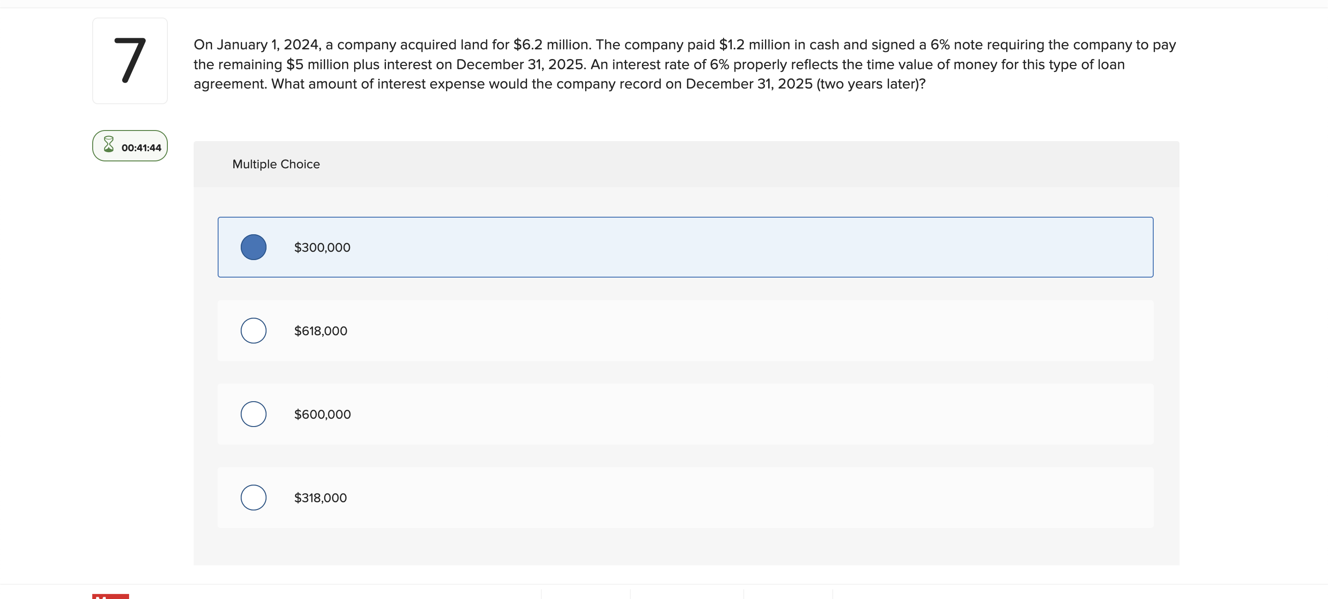Click the $318,000 answer text
Viewport: 1328px width, 599px height.
pyautogui.click(x=320, y=497)
